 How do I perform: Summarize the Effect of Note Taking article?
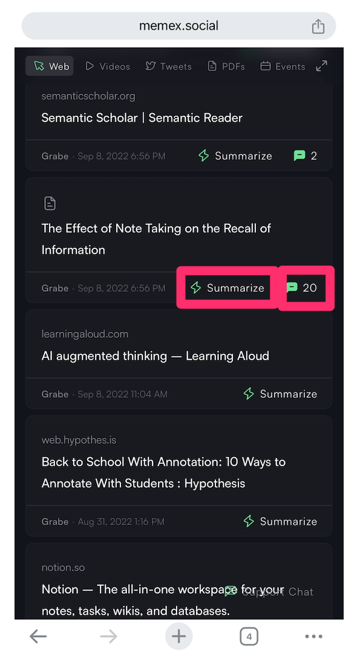click(x=227, y=288)
